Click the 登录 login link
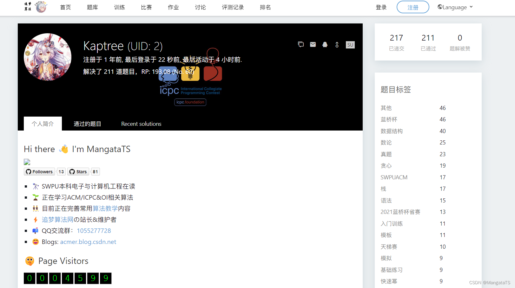This screenshot has width=515, height=288. tap(381, 7)
